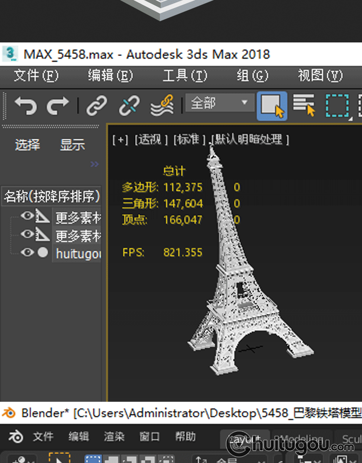Click the Undo arrow in 3ds Max toolbar
The height and width of the screenshot is (463, 362).
25,105
